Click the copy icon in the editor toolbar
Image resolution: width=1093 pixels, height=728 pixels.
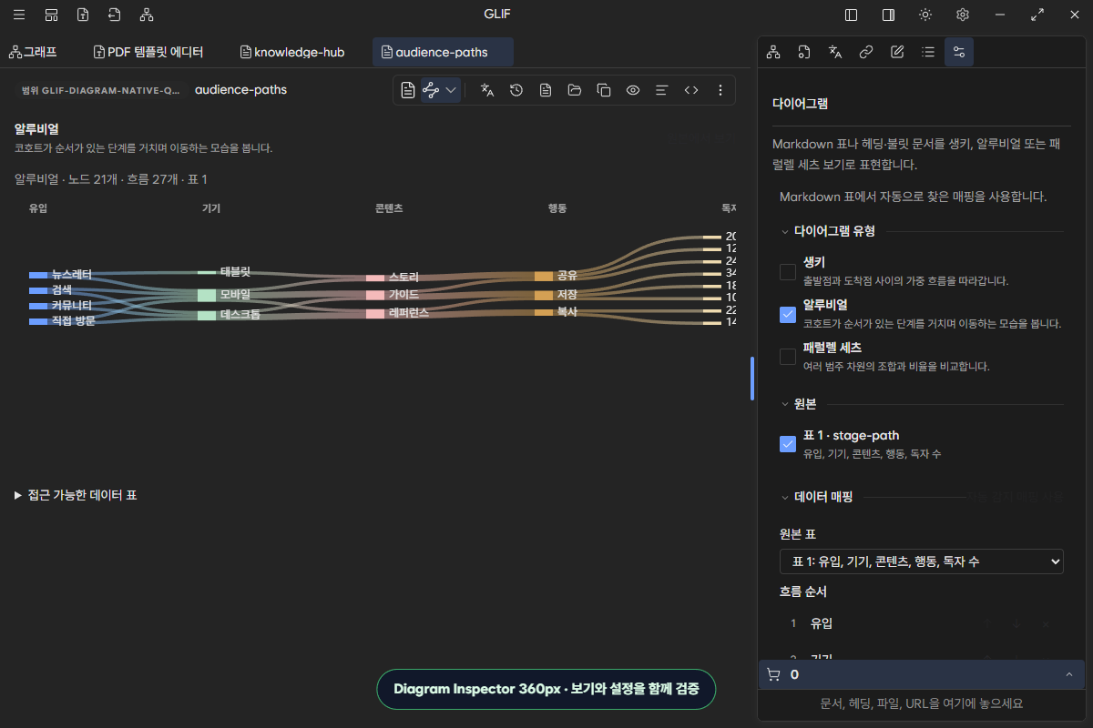pyautogui.click(x=604, y=90)
